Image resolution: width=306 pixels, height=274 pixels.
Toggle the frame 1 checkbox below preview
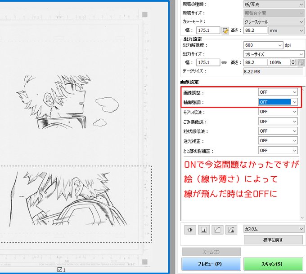60,270
